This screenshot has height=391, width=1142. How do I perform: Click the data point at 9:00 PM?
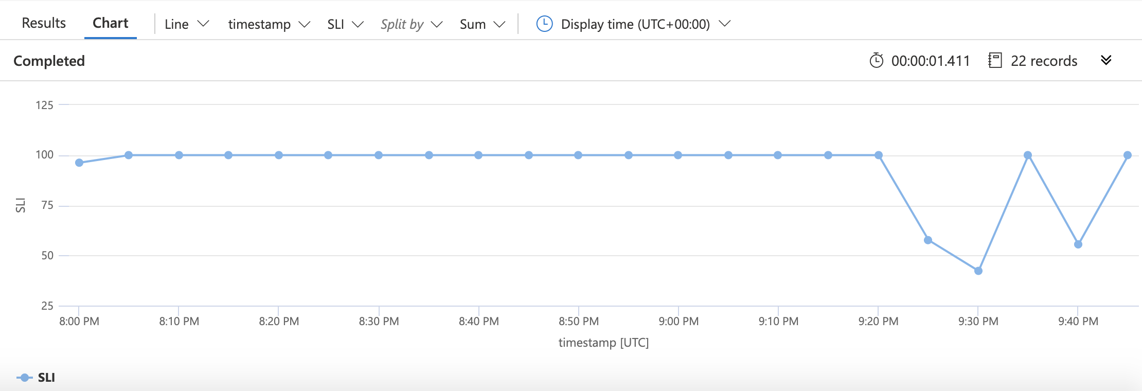[x=678, y=155]
